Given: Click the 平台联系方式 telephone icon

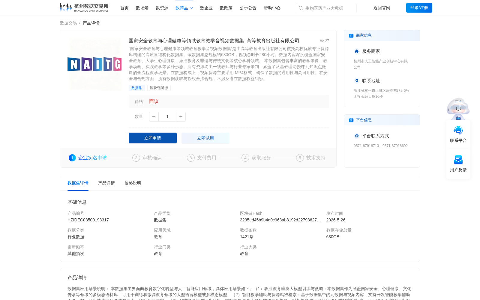Looking at the screenshot, I should (x=357, y=136).
